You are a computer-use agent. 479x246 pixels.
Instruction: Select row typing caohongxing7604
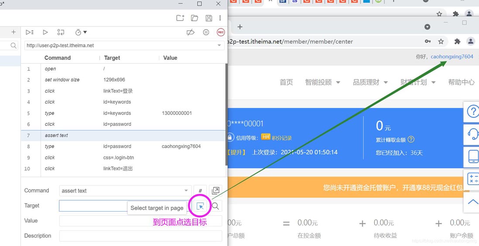point(123,146)
